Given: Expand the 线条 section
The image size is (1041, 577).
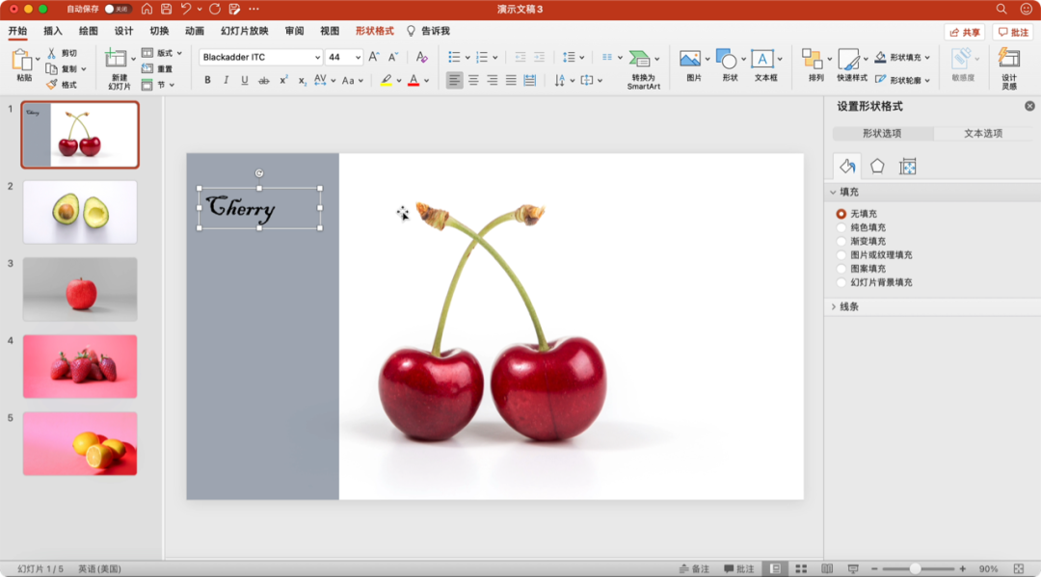Looking at the screenshot, I should pyautogui.click(x=848, y=306).
